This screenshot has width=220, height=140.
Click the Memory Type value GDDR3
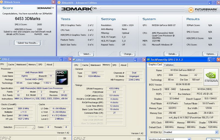[172, 108]
